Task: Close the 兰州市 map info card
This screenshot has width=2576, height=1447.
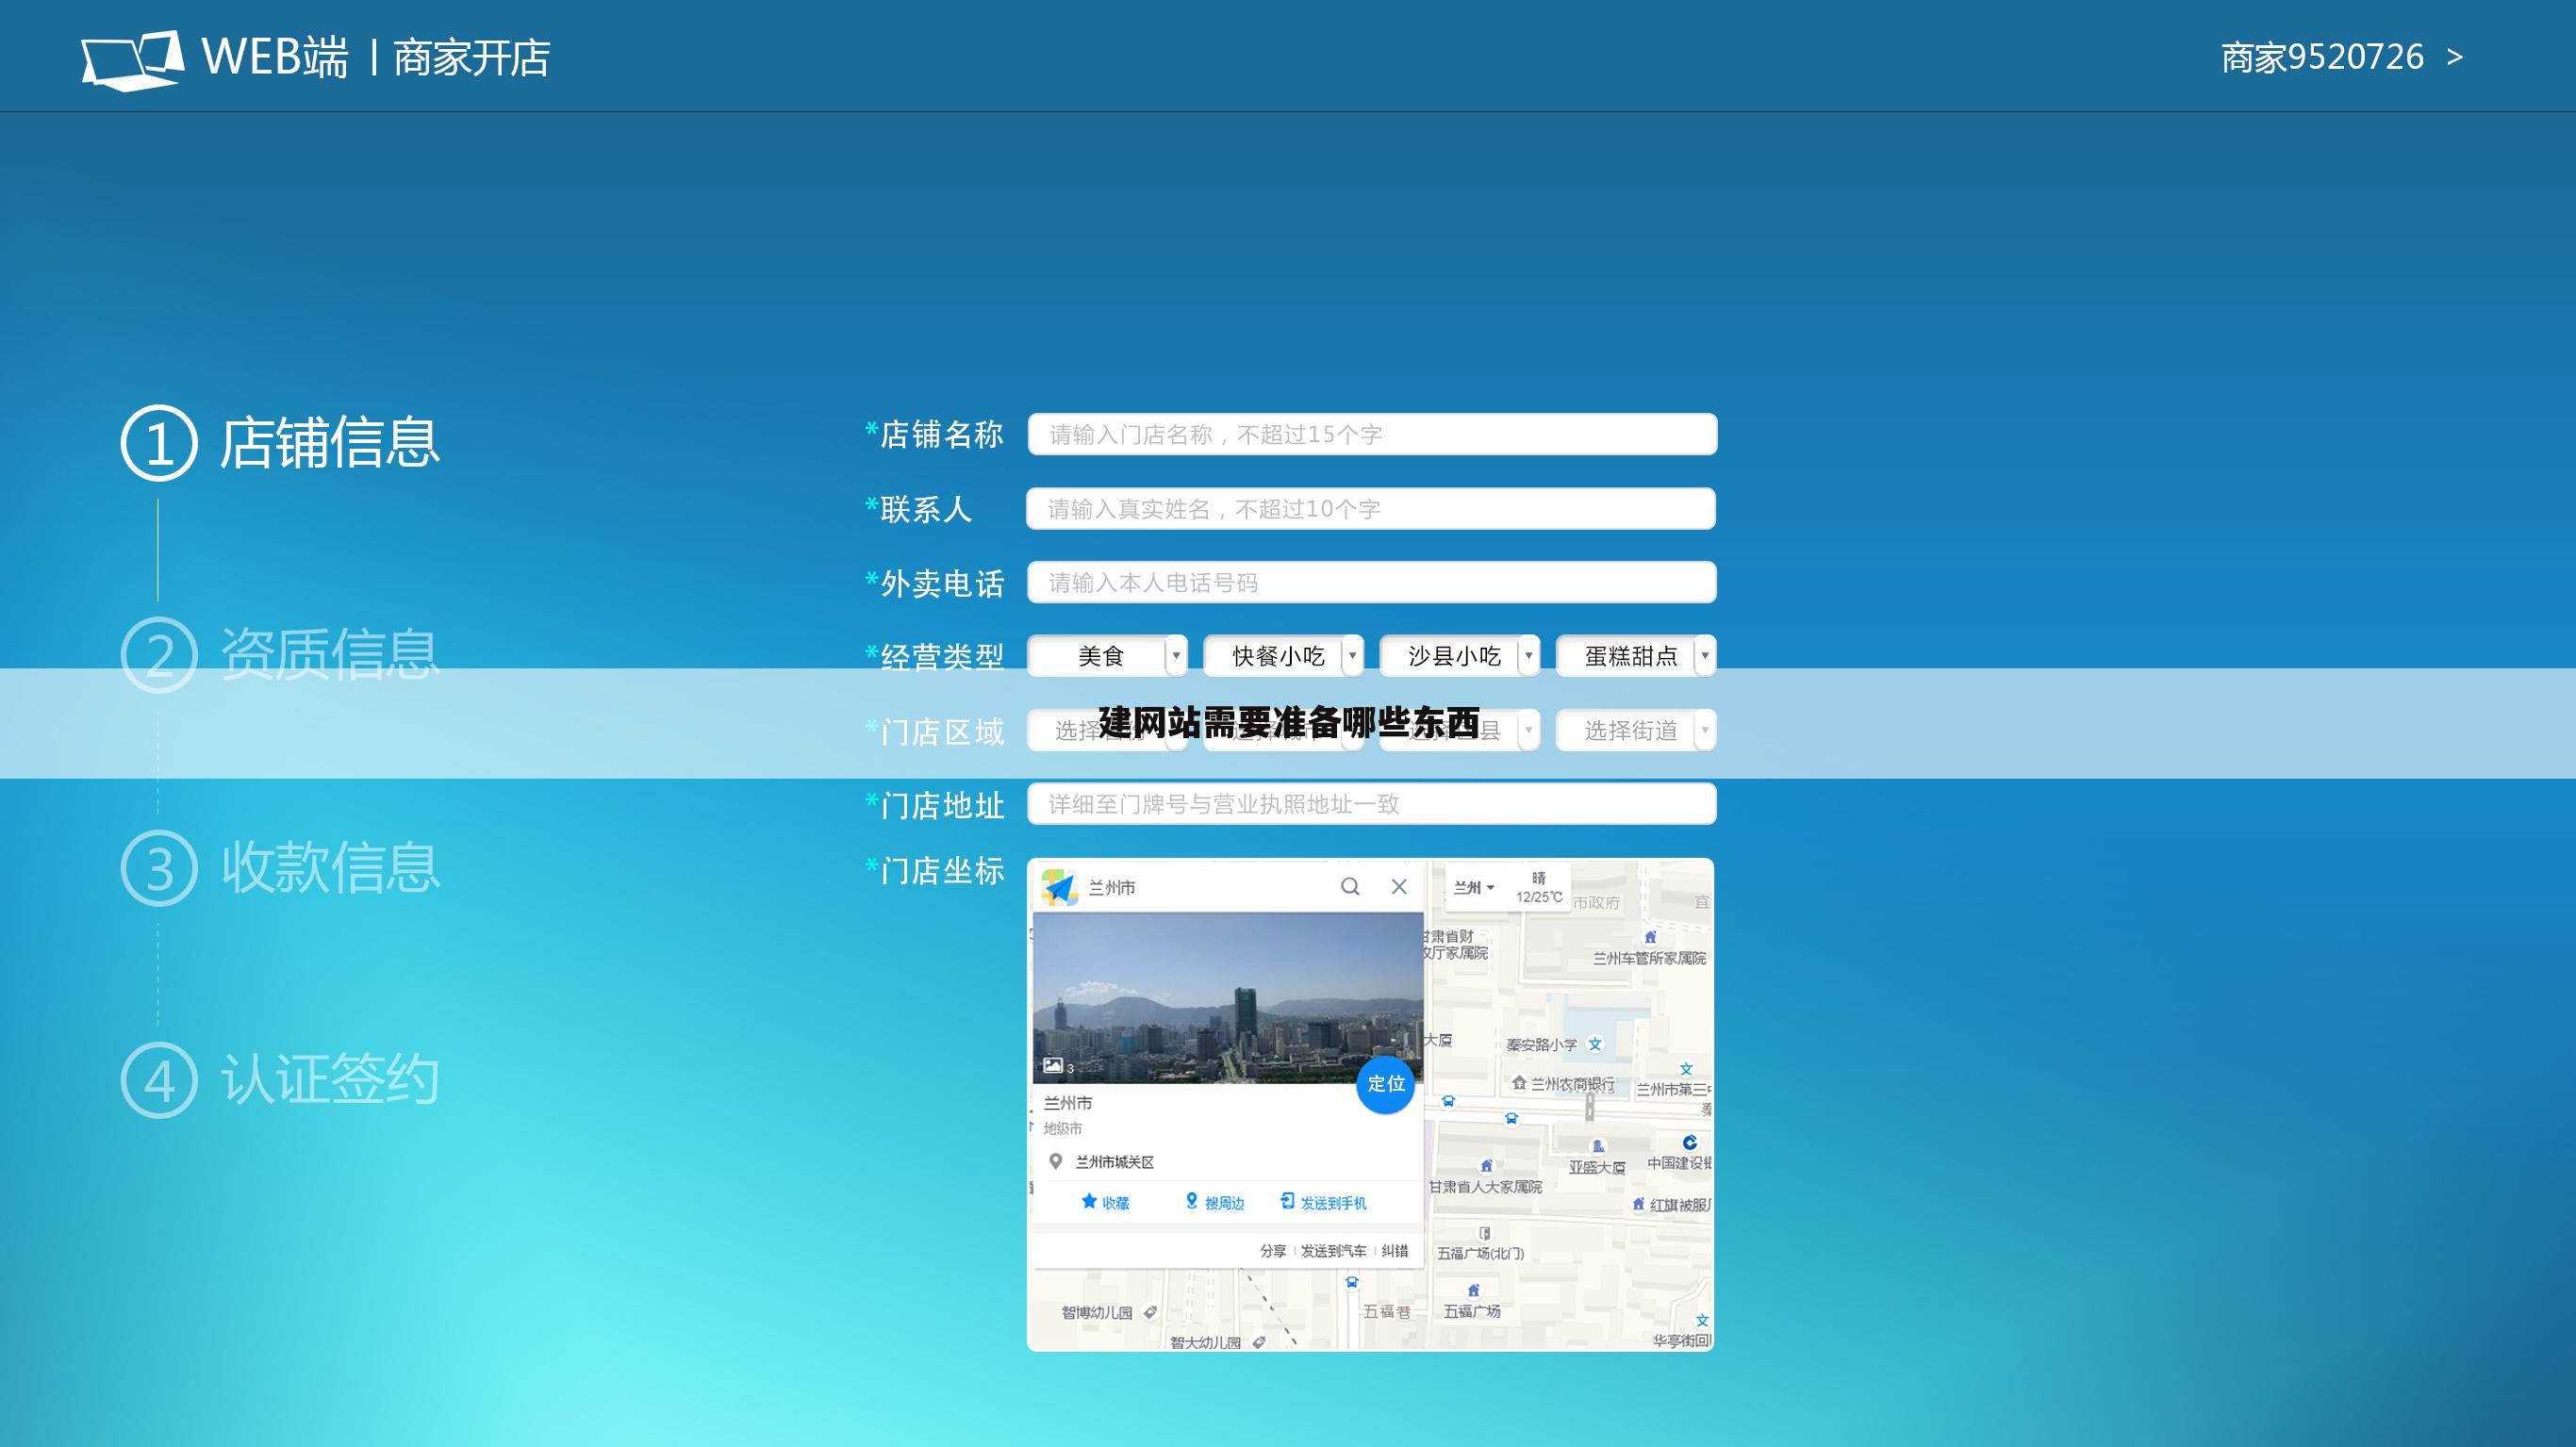Action: pyautogui.click(x=1399, y=887)
